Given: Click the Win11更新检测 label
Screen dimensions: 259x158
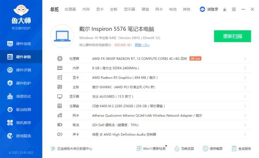Looking at the screenshot, I should pos(154,149).
